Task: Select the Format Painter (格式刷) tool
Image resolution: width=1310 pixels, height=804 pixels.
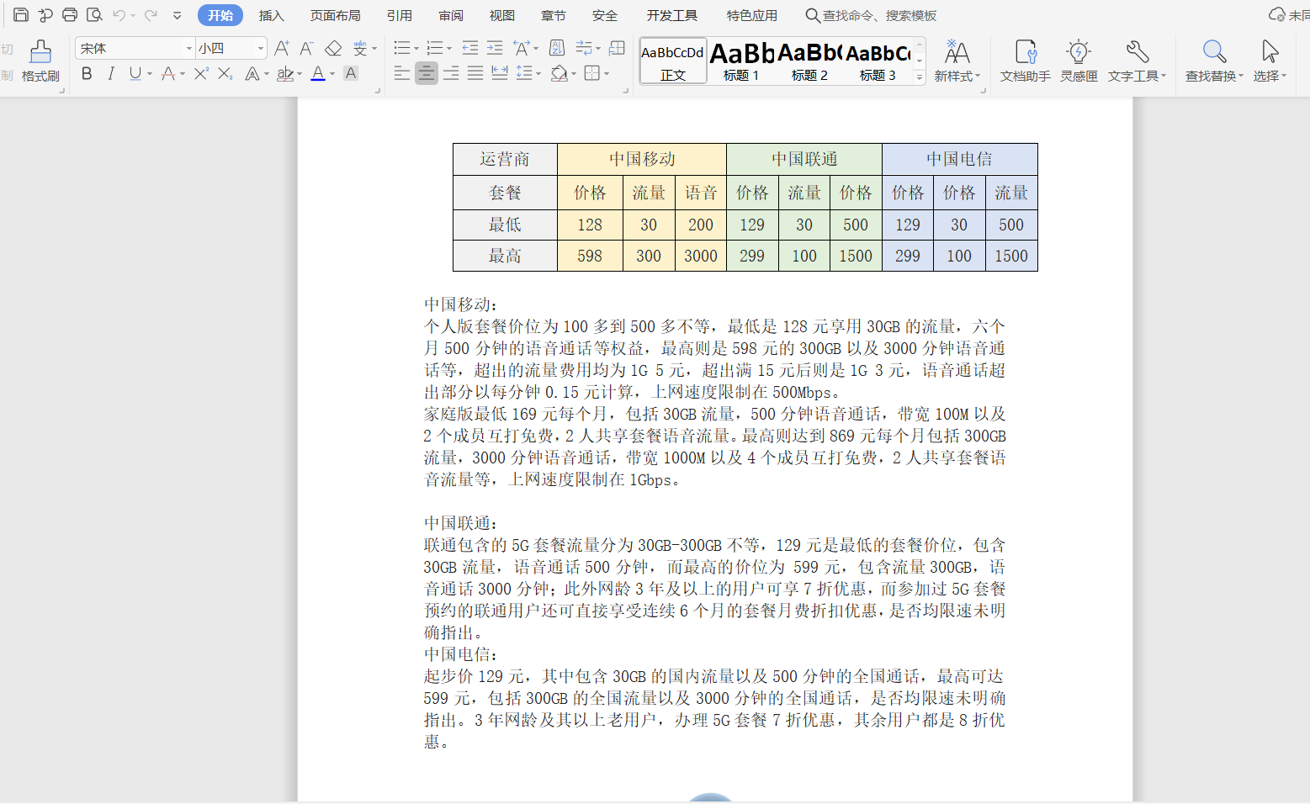Action: coord(40,61)
